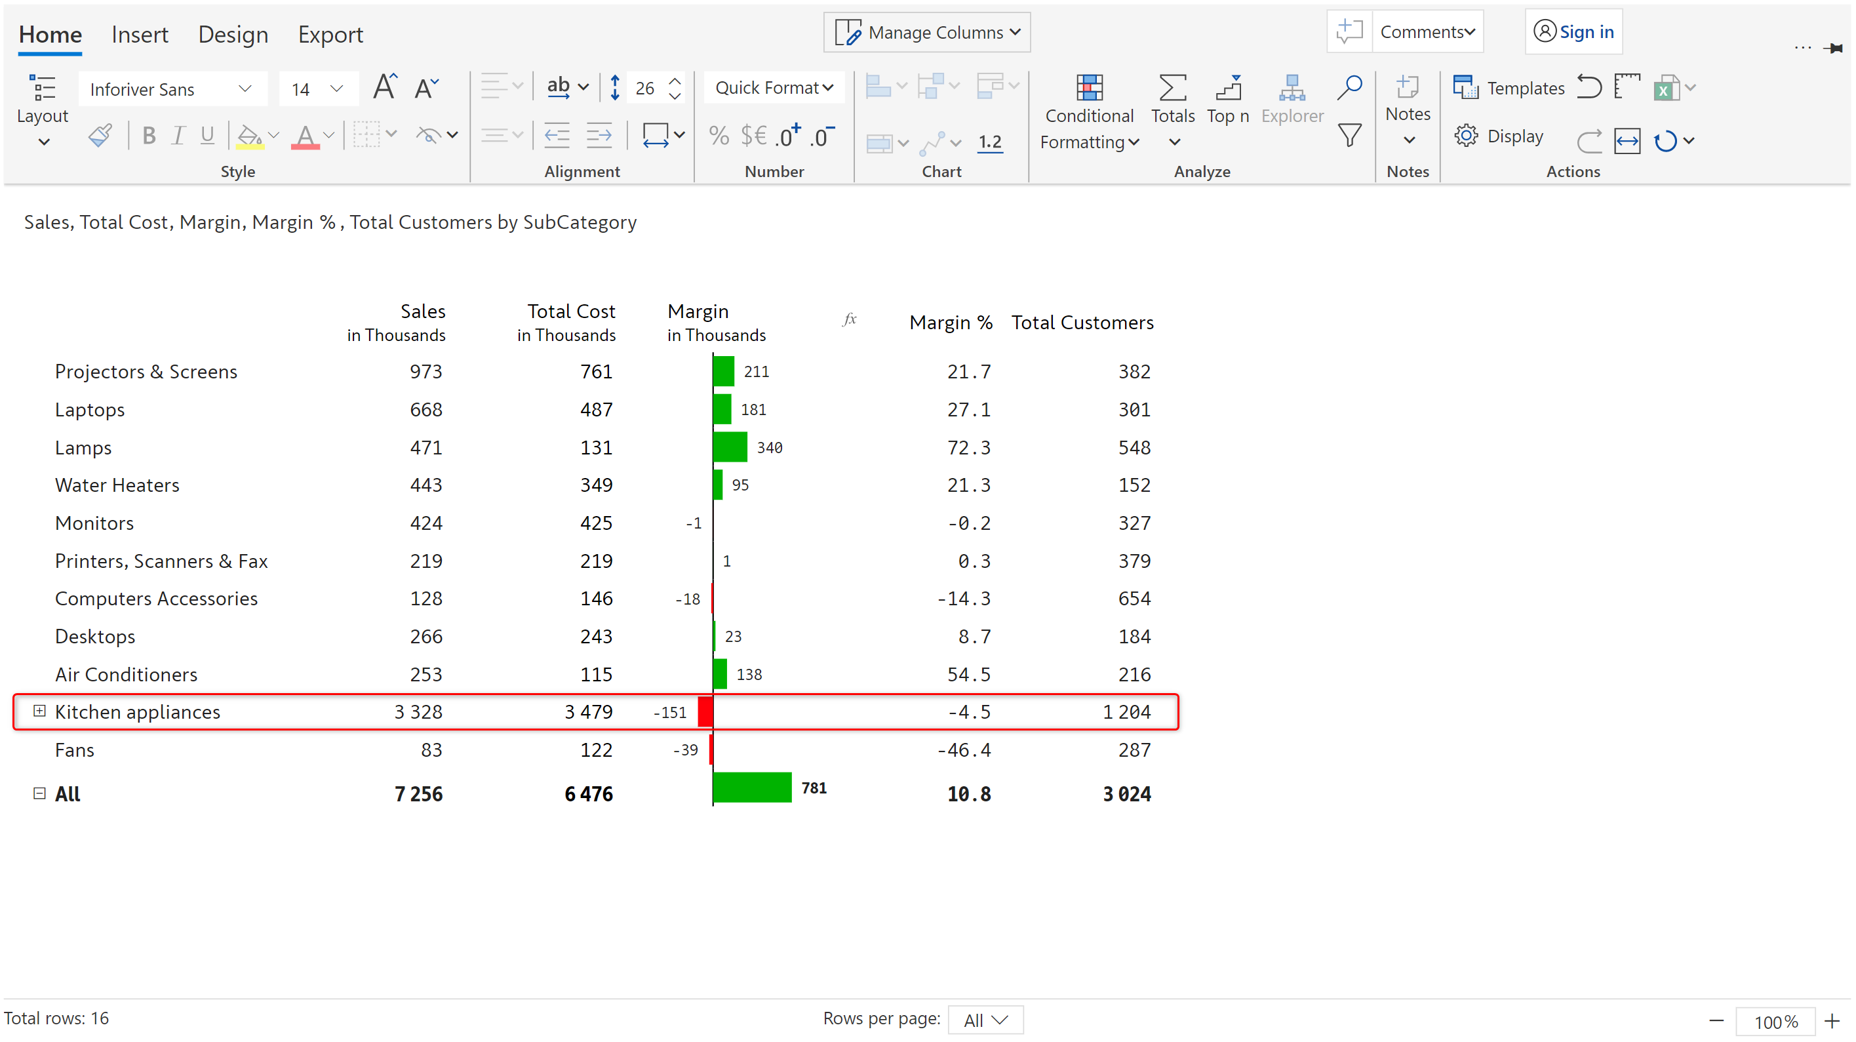Toggle bold text formatting

click(149, 136)
